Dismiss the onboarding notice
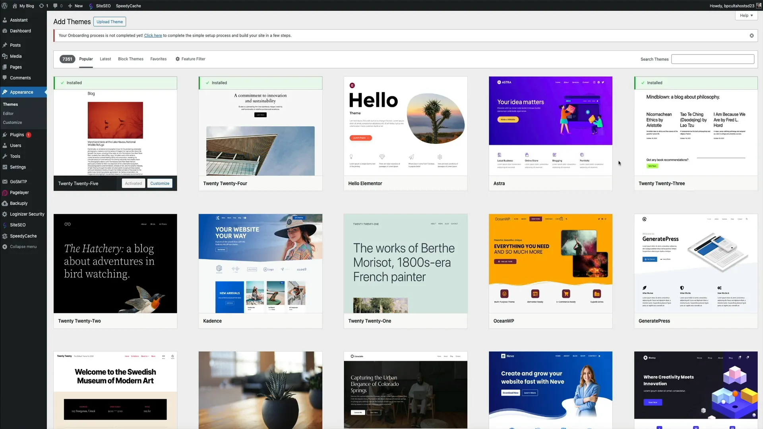Image resolution: width=763 pixels, height=429 pixels. [751, 35]
